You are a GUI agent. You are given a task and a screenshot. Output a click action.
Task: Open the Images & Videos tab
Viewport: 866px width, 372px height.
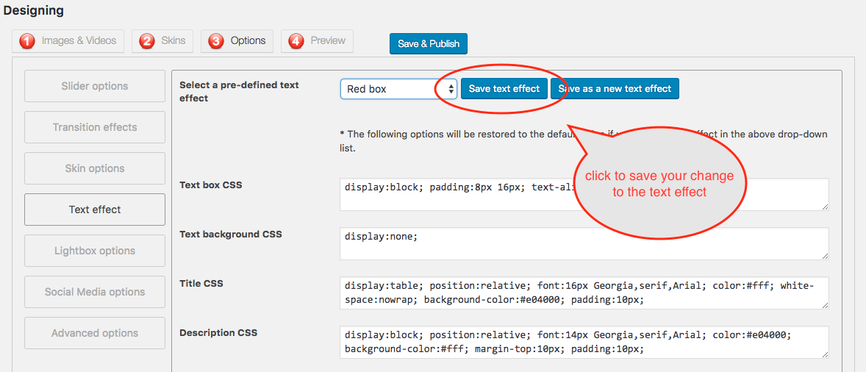(x=79, y=41)
